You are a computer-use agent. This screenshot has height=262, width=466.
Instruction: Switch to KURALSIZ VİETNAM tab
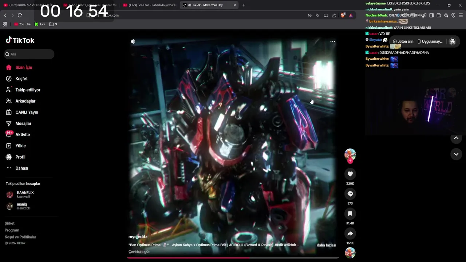pos(30,5)
